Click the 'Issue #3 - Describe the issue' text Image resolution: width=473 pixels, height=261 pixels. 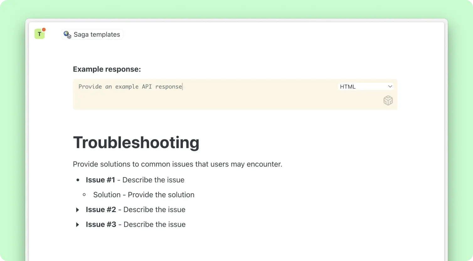[136, 225]
